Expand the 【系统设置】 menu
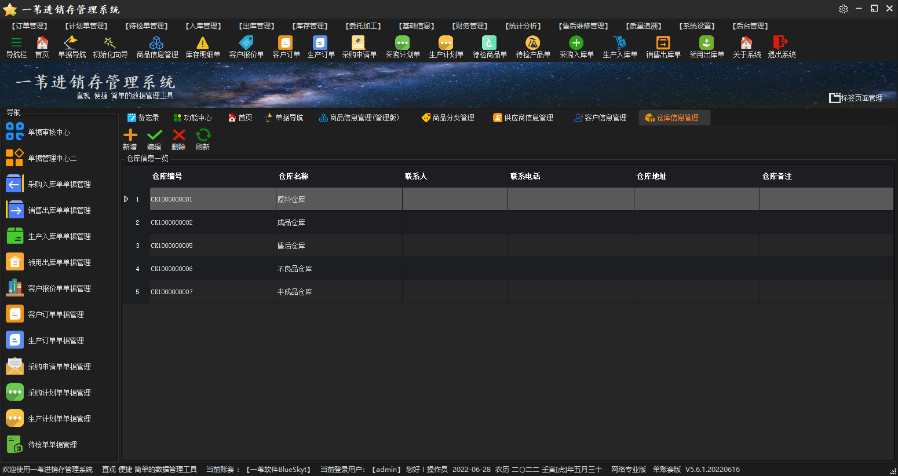 pos(698,26)
